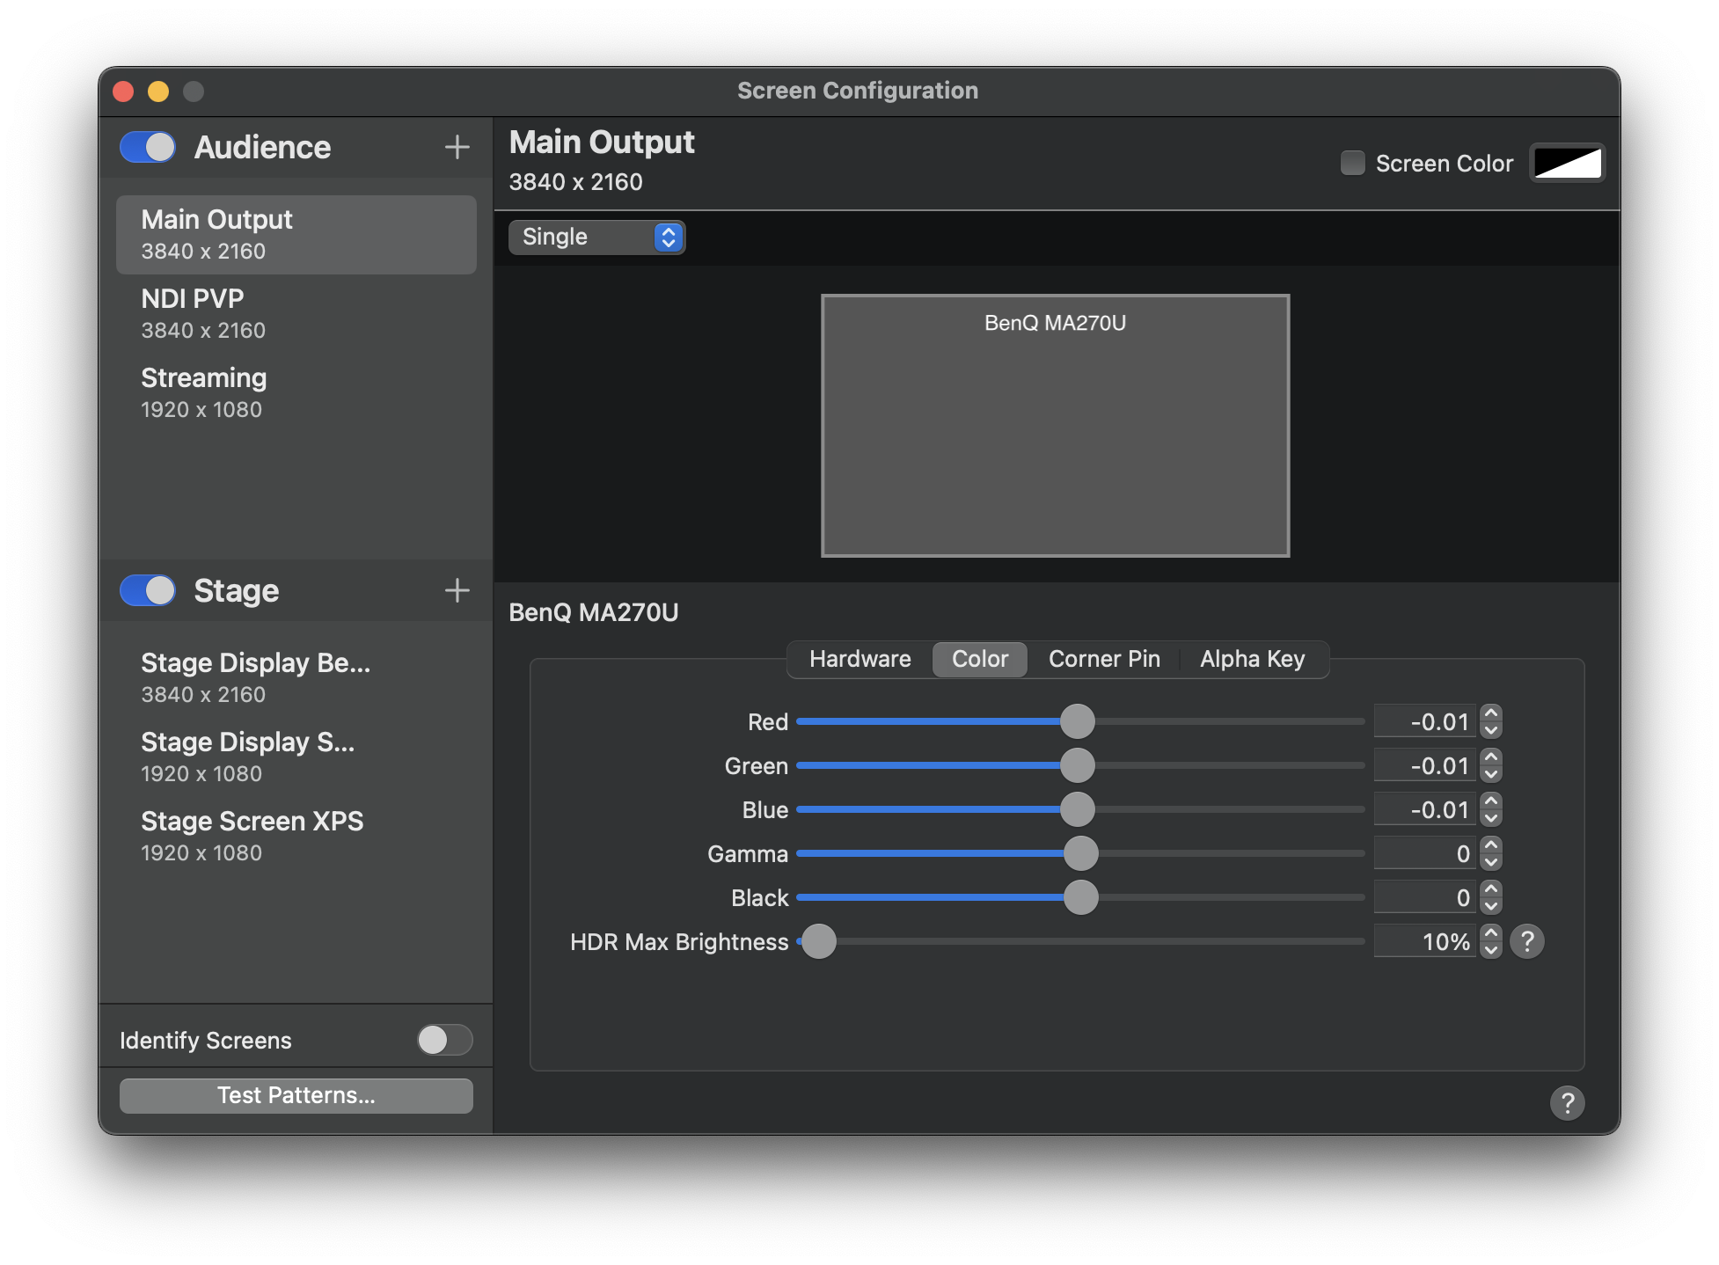Enable the Screen Color checkbox
Viewport: 1719px width, 1265px height.
point(1352,163)
